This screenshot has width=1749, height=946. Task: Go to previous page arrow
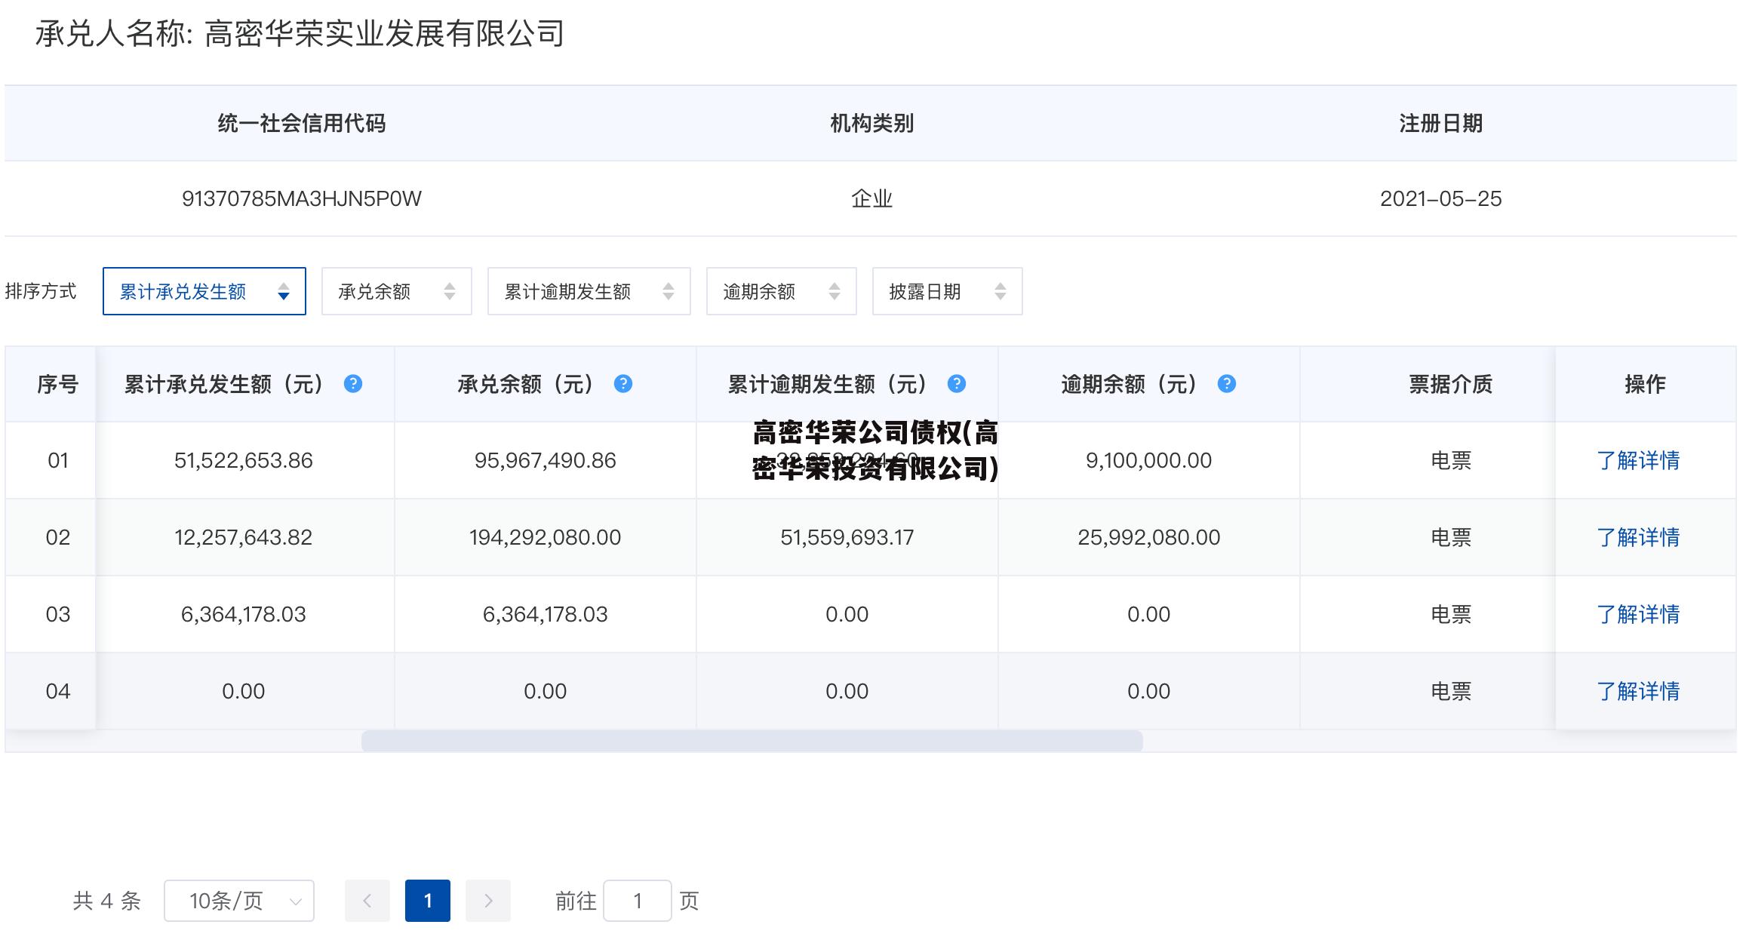pos(367,901)
